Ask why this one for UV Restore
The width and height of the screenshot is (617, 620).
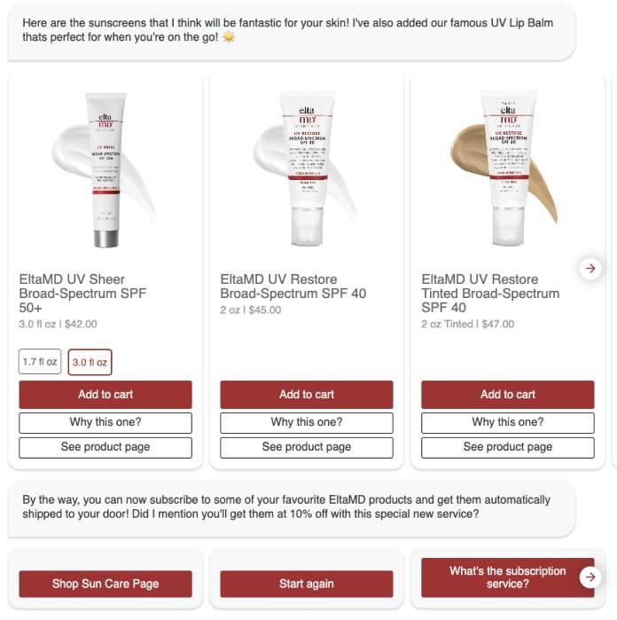coord(307,422)
